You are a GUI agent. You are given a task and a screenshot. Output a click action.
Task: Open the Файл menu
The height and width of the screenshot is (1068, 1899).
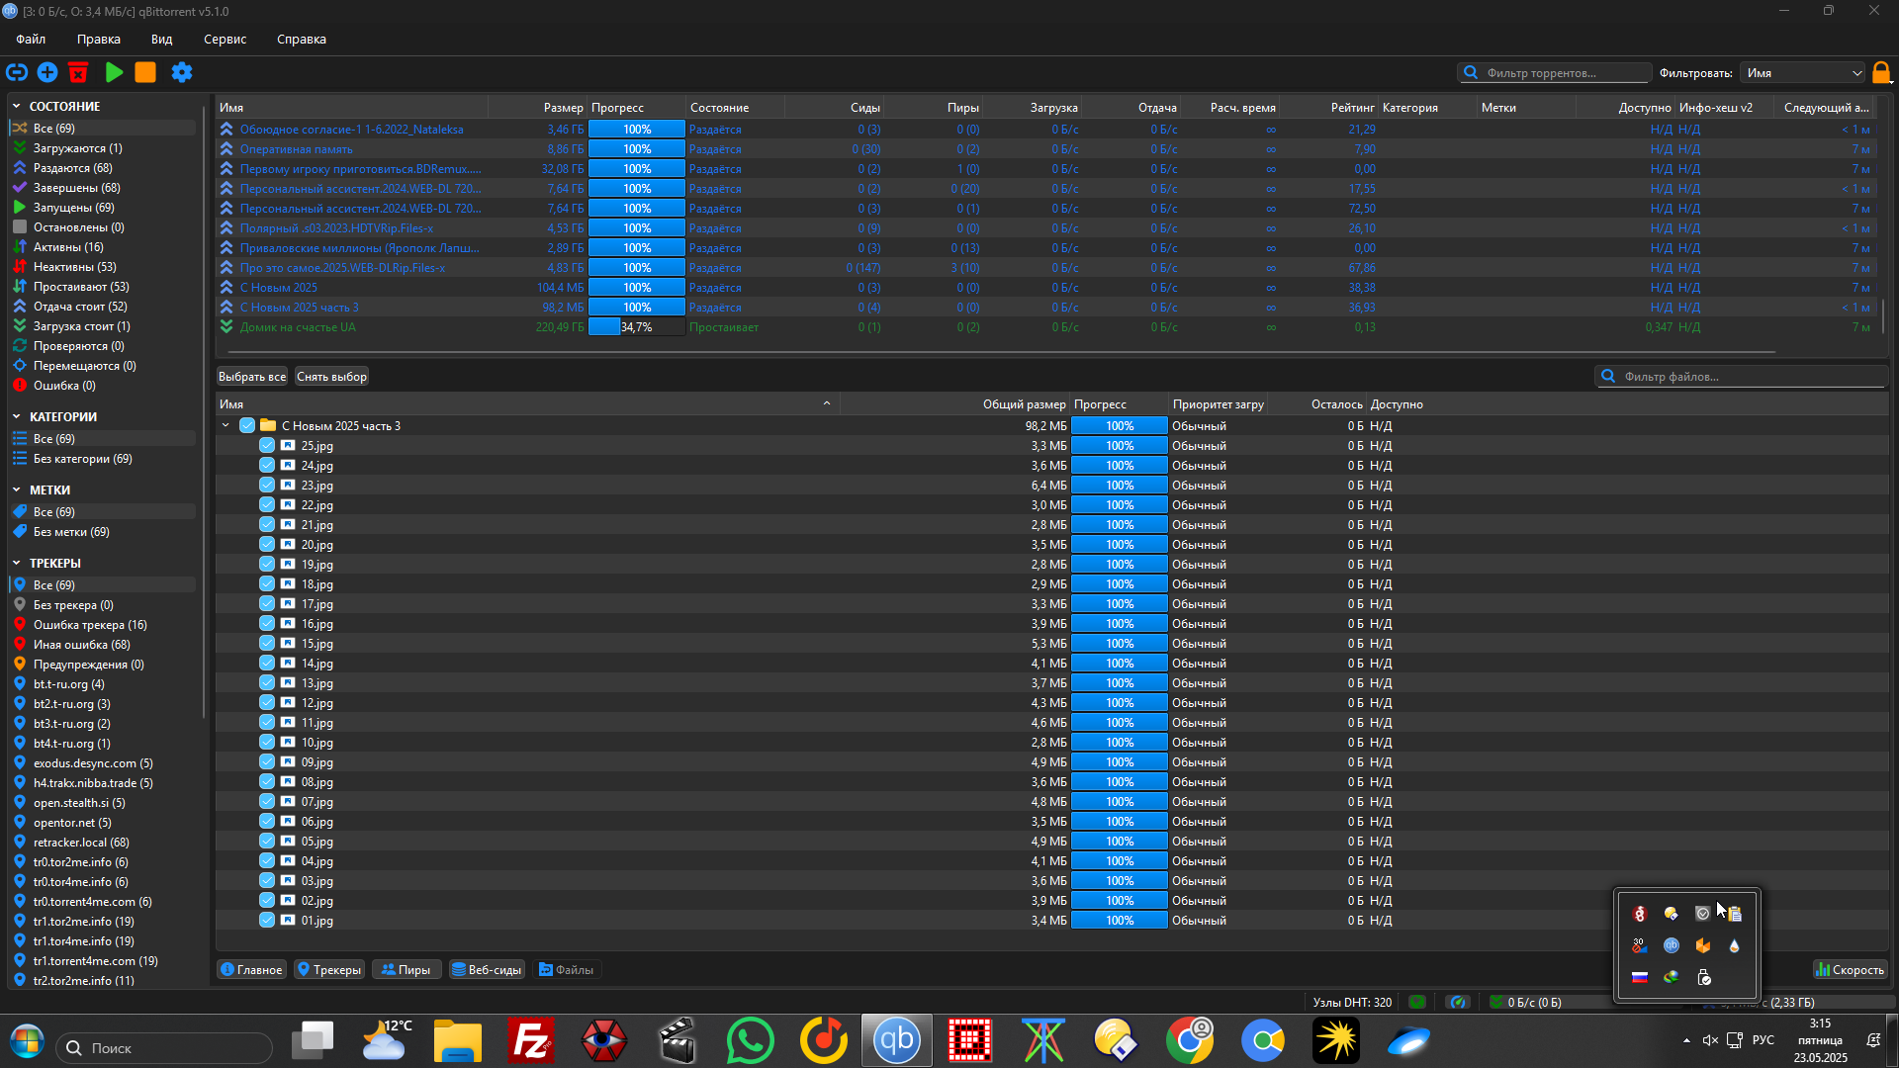[x=31, y=39]
